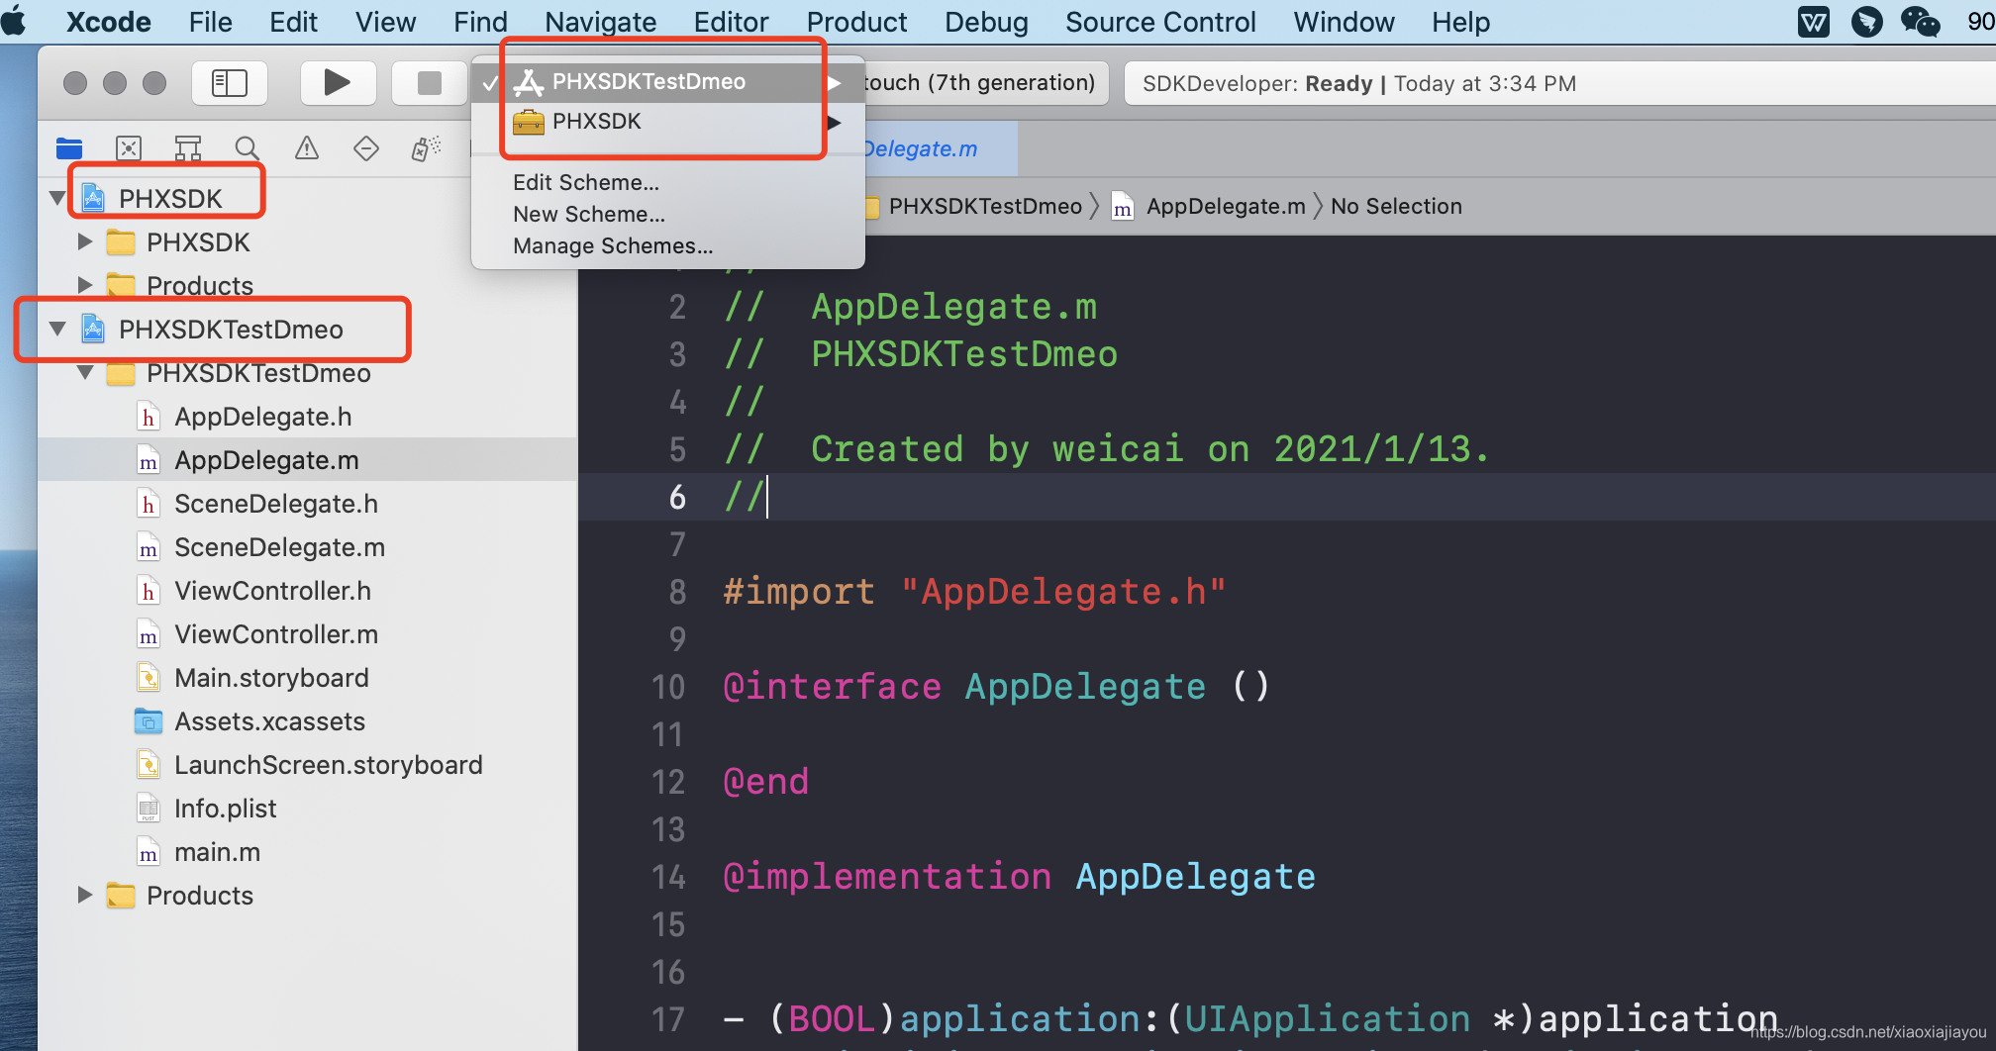Open the Source Control menu
Screen dimensions: 1996x1051
(1160, 22)
